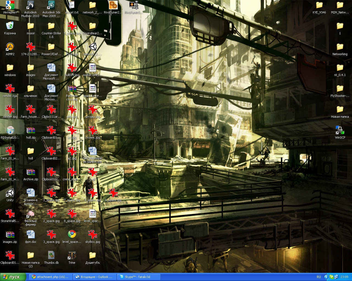
Task: Select the Archive.zip file icon
Action: (x=31, y=172)
